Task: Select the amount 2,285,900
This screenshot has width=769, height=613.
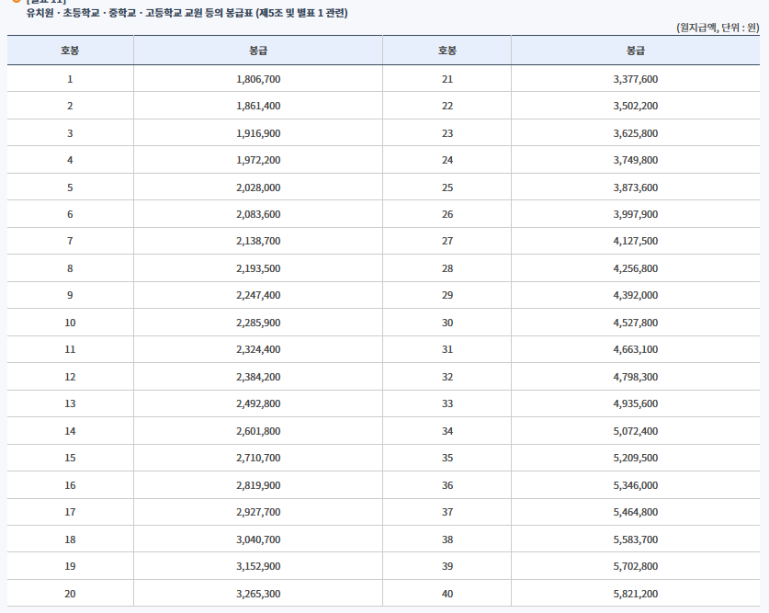Action: click(x=258, y=323)
